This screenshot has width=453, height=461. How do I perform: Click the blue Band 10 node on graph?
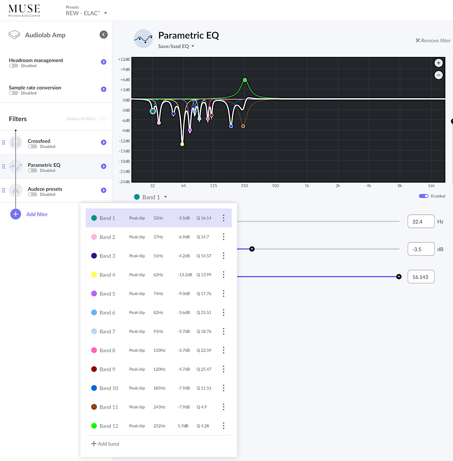click(231, 126)
